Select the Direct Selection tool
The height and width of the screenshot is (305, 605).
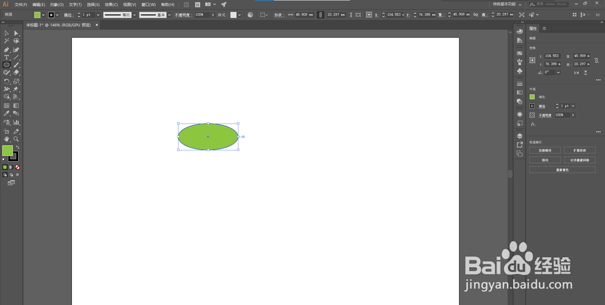point(16,33)
